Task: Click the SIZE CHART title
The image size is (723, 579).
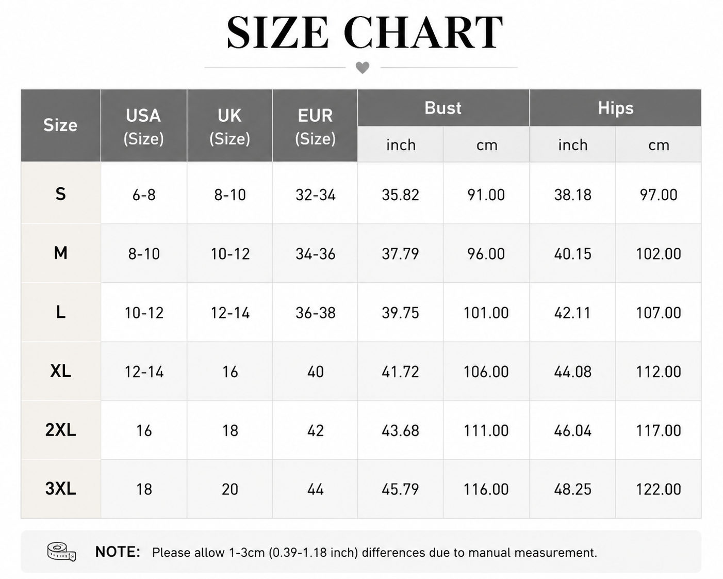Action: coord(365,32)
